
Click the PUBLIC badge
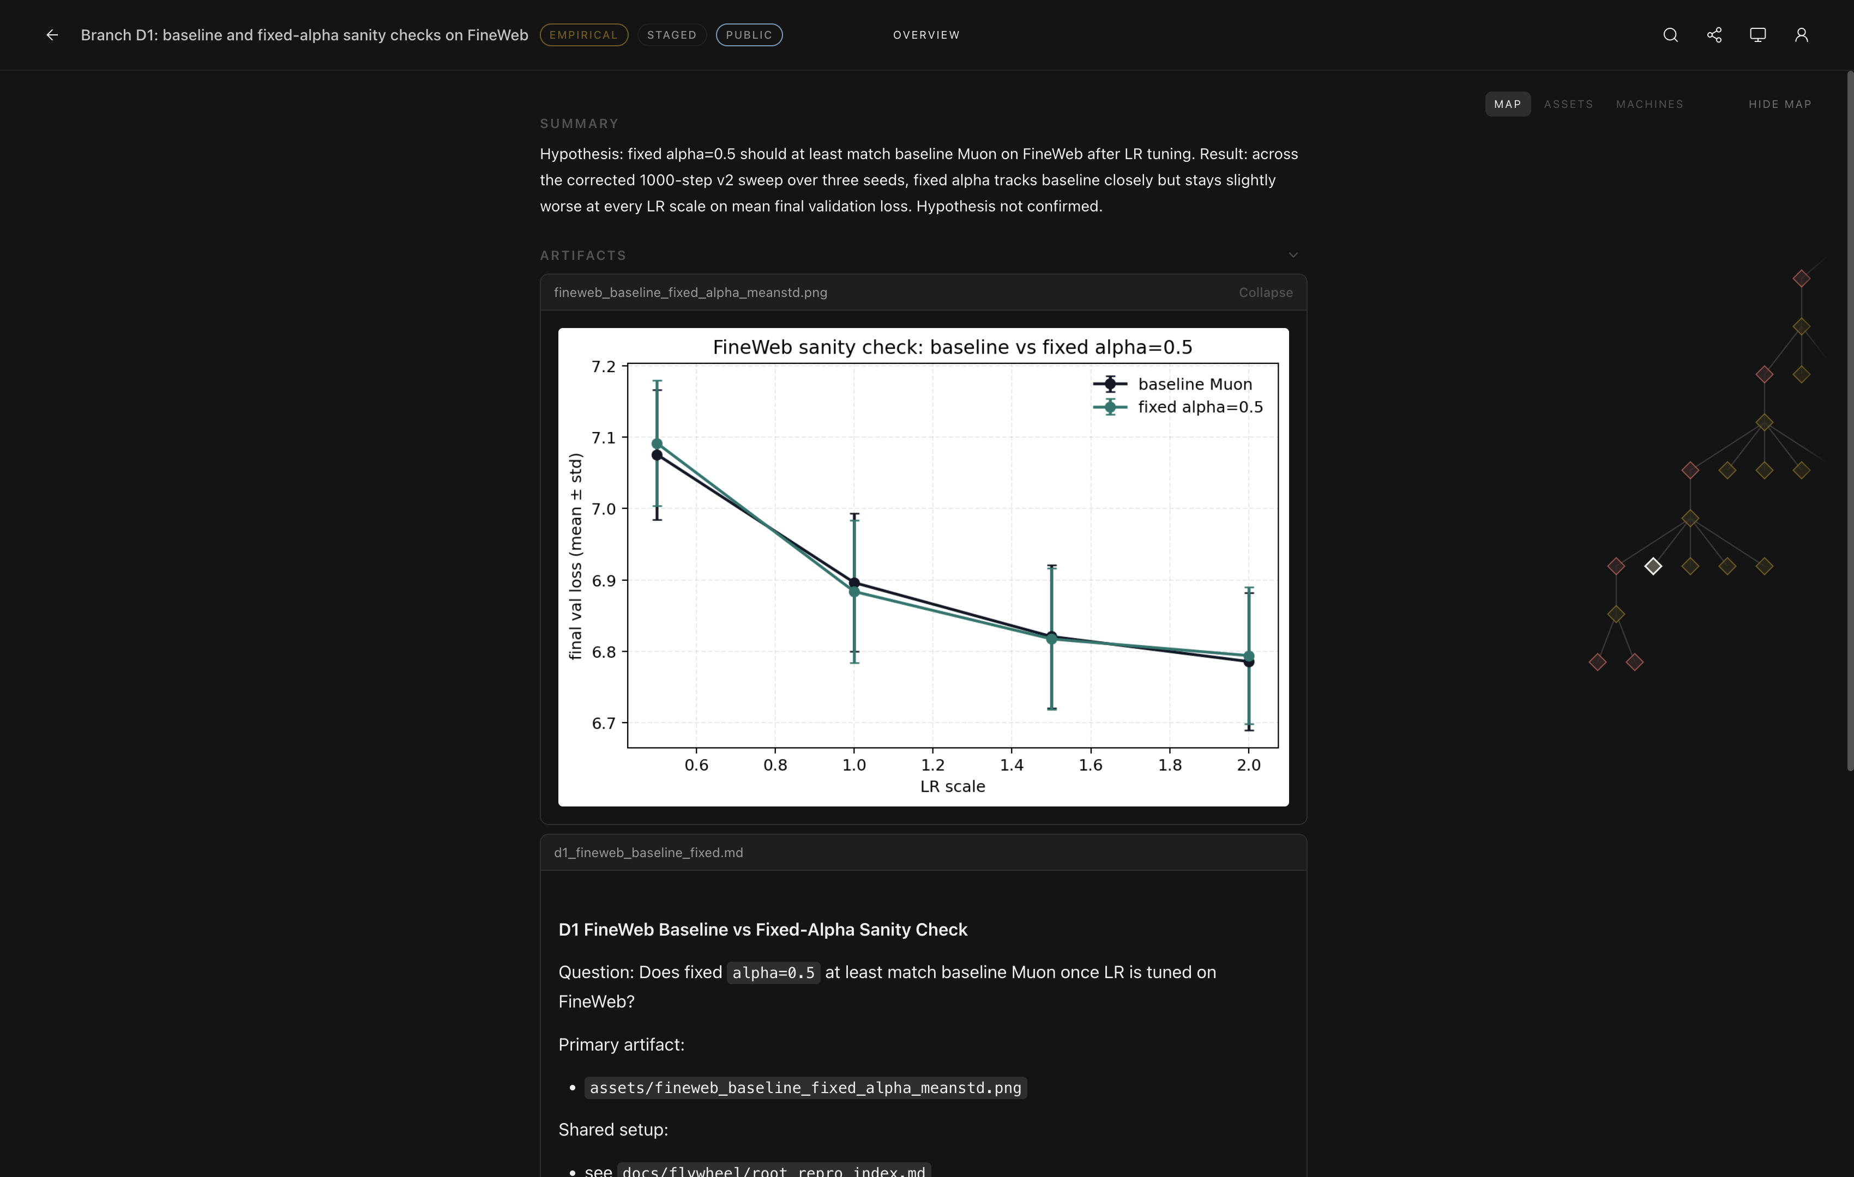click(x=749, y=35)
